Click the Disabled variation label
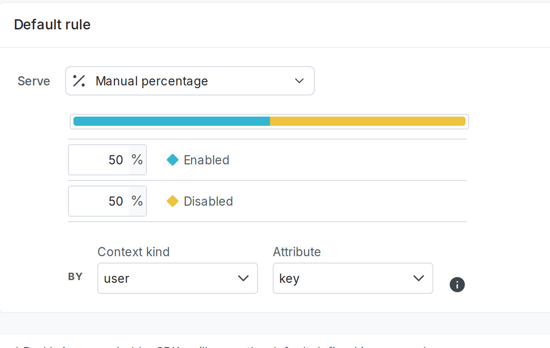 [x=208, y=201]
